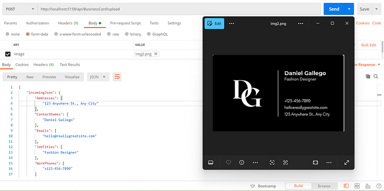
Task: Maximize the photo viewer window
Action: click(332, 23)
